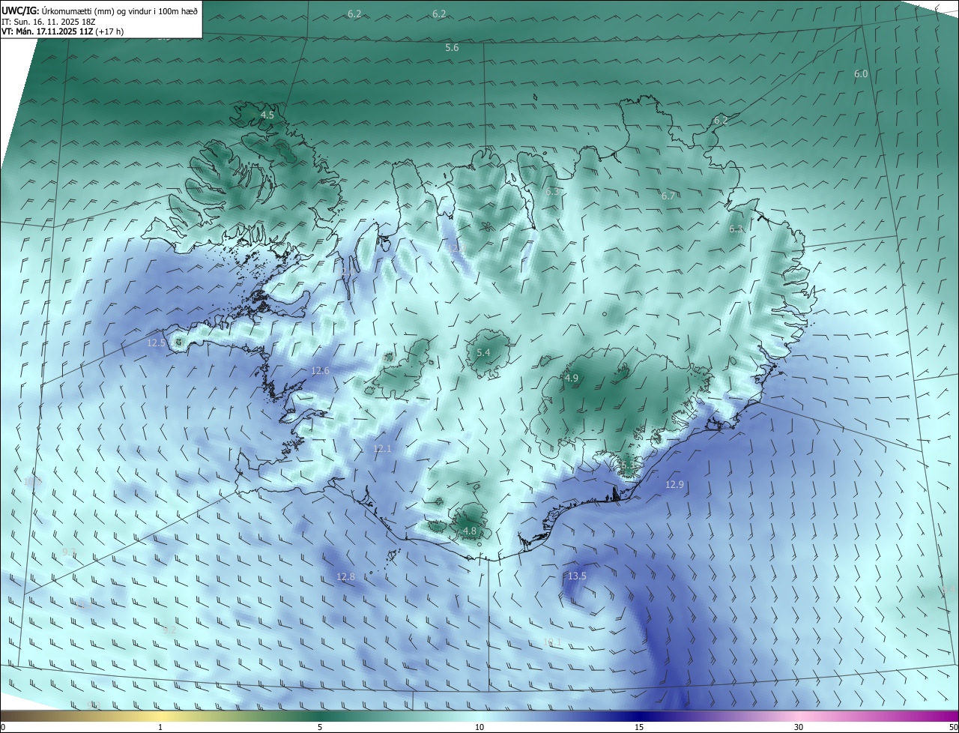Click the 10.1 value on the map
The height and width of the screenshot is (733, 959).
coord(552,642)
